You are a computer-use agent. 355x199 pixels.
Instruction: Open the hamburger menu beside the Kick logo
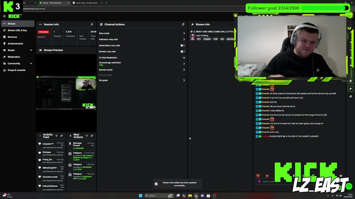(4, 16)
